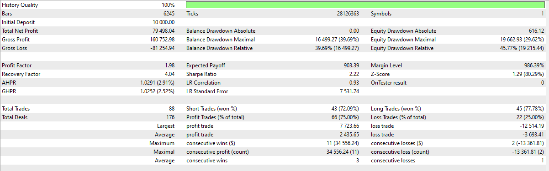549x171 pixels.
Task: Select the Short Trades (won %) label
Action: (212, 109)
